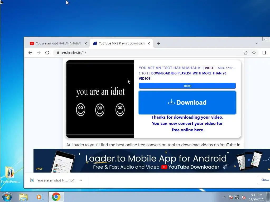The width and height of the screenshot is (270, 202).
Task: Click the mp4 file type icon in download bar
Action: 32,180
